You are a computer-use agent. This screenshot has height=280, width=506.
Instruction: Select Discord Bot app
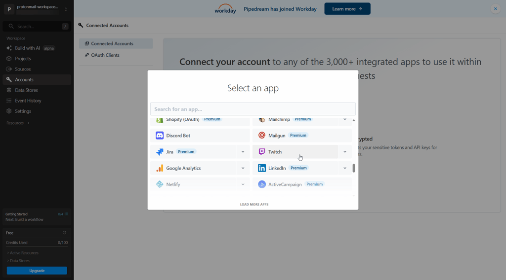[200, 136]
